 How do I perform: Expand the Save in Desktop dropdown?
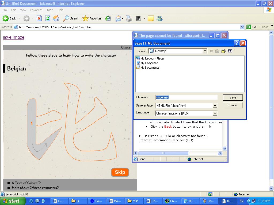pyautogui.click(x=205, y=51)
